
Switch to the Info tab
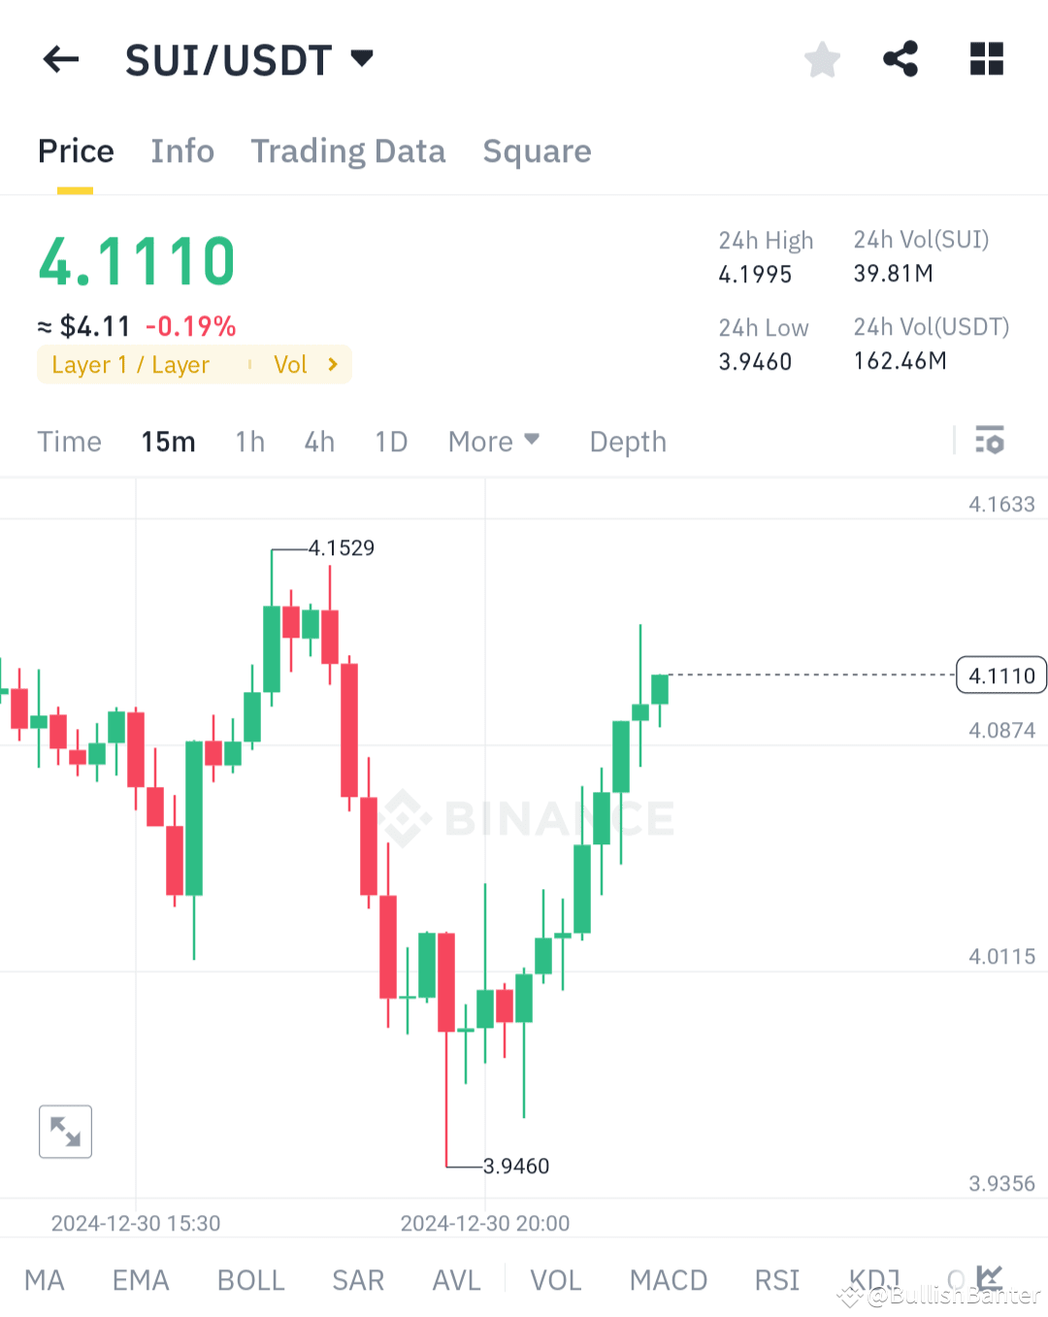(182, 151)
